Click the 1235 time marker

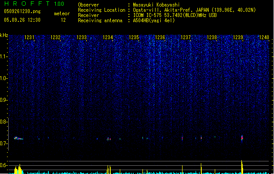click(134, 37)
